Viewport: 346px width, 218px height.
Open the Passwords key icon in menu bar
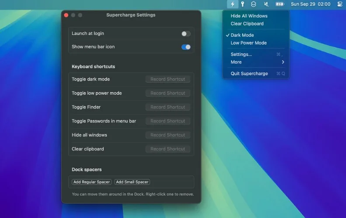pyautogui.click(x=242, y=4)
